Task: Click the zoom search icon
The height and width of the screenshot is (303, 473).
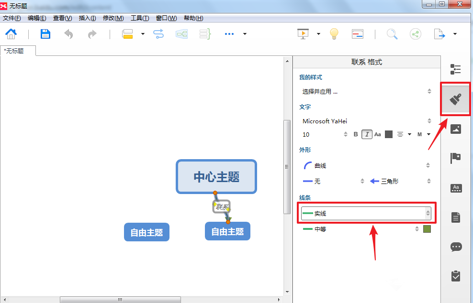Action: tap(392, 34)
